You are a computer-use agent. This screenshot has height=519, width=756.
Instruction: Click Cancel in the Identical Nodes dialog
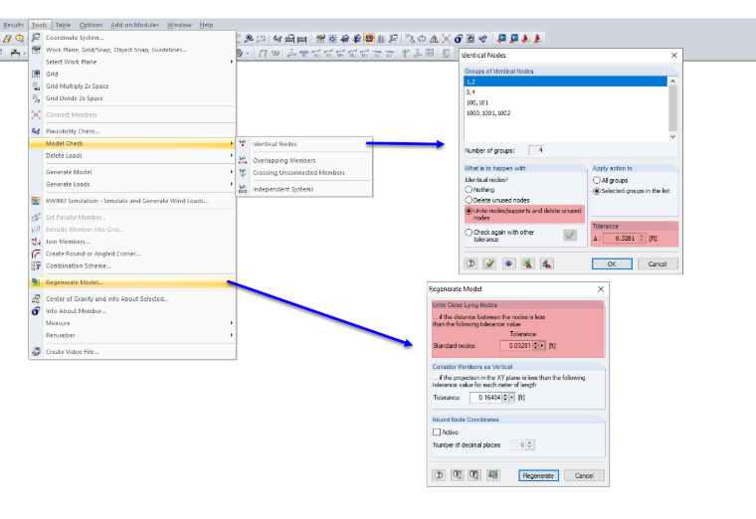(x=658, y=264)
